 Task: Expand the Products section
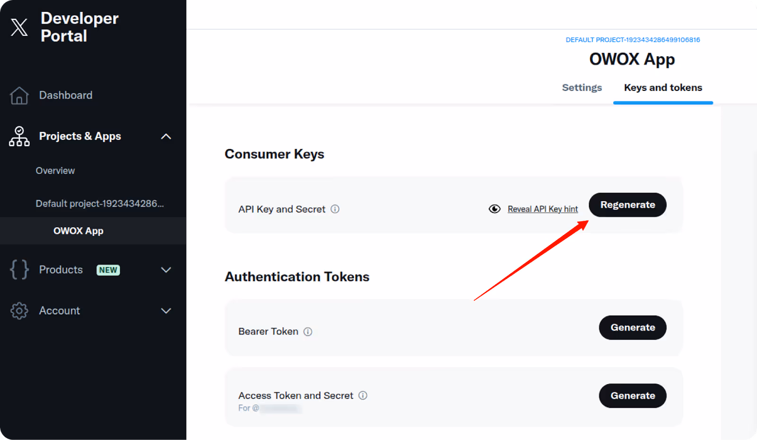coord(166,270)
